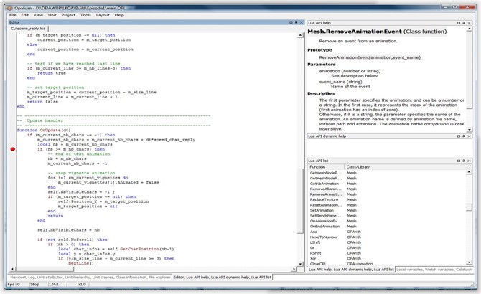Select the HexaToNumber function row
The image size is (481, 294).
point(324,237)
